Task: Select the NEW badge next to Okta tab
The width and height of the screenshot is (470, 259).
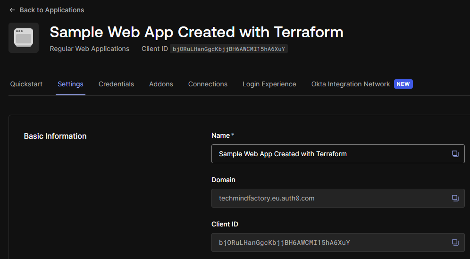Action: 403,84
